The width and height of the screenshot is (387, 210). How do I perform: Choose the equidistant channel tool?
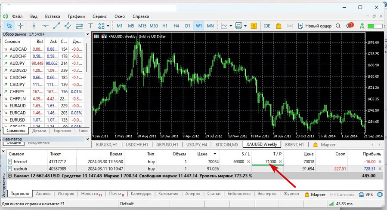tap(68, 26)
